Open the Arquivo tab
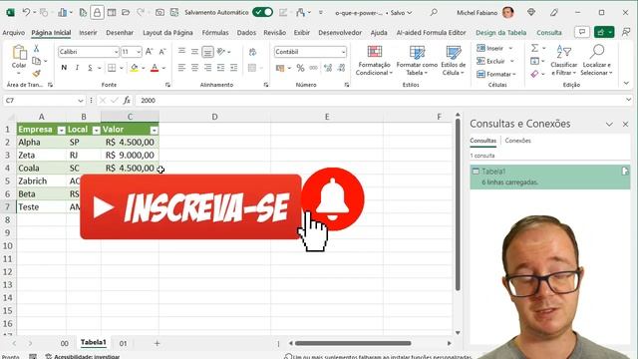 pyautogui.click(x=13, y=33)
